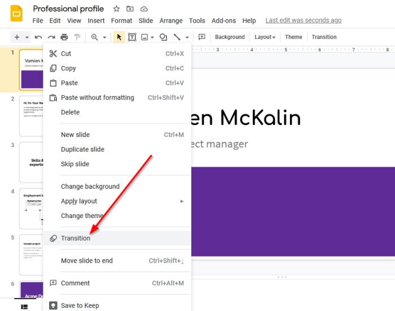Click the Theme button in toolbar
395x311 pixels.
pyautogui.click(x=293, y=37)
